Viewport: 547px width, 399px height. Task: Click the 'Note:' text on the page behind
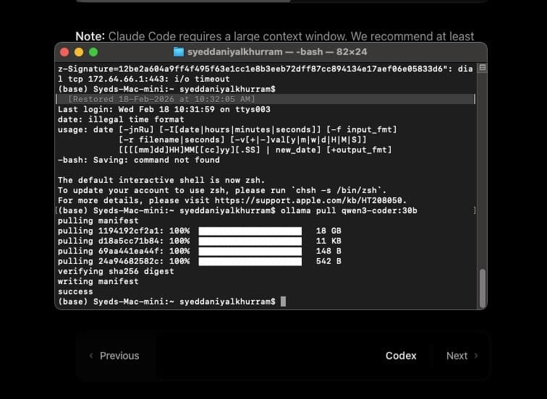point(90,36)
